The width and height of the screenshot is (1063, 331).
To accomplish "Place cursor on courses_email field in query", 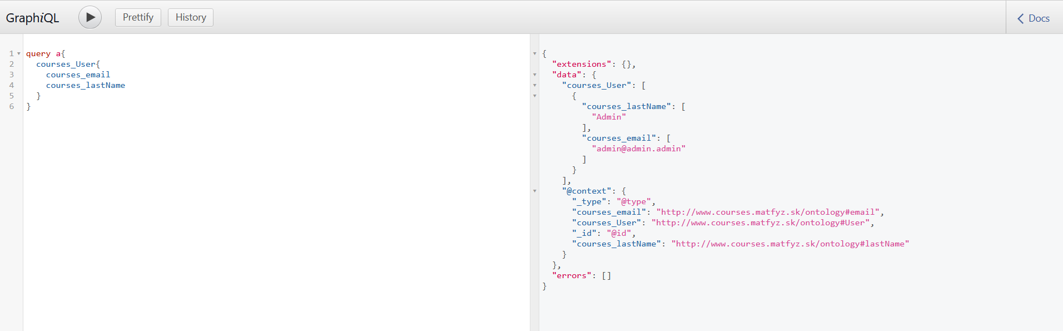I will (x=78, y=75).
